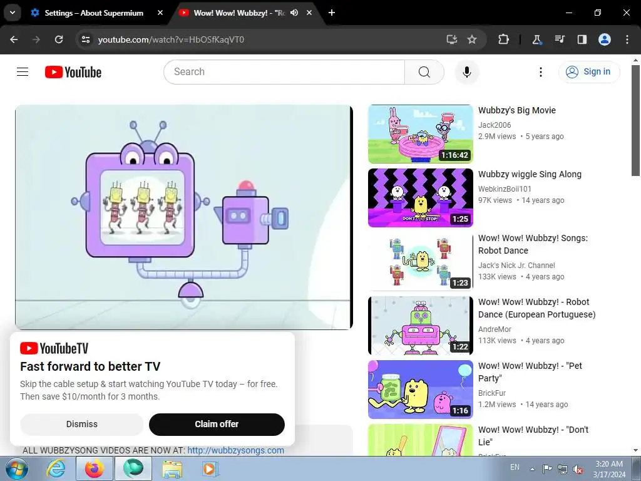Open Wubbzy wiggle Sing Along title

pyautogui.click(x=530, y=174)
